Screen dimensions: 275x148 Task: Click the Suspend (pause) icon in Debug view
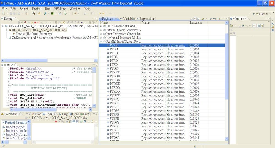point(32,22)
